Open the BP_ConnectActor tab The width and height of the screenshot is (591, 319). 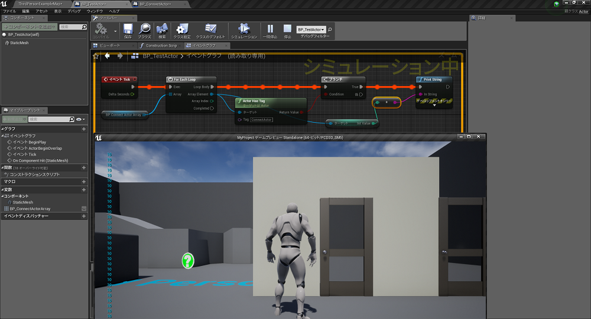click(155, 4)
